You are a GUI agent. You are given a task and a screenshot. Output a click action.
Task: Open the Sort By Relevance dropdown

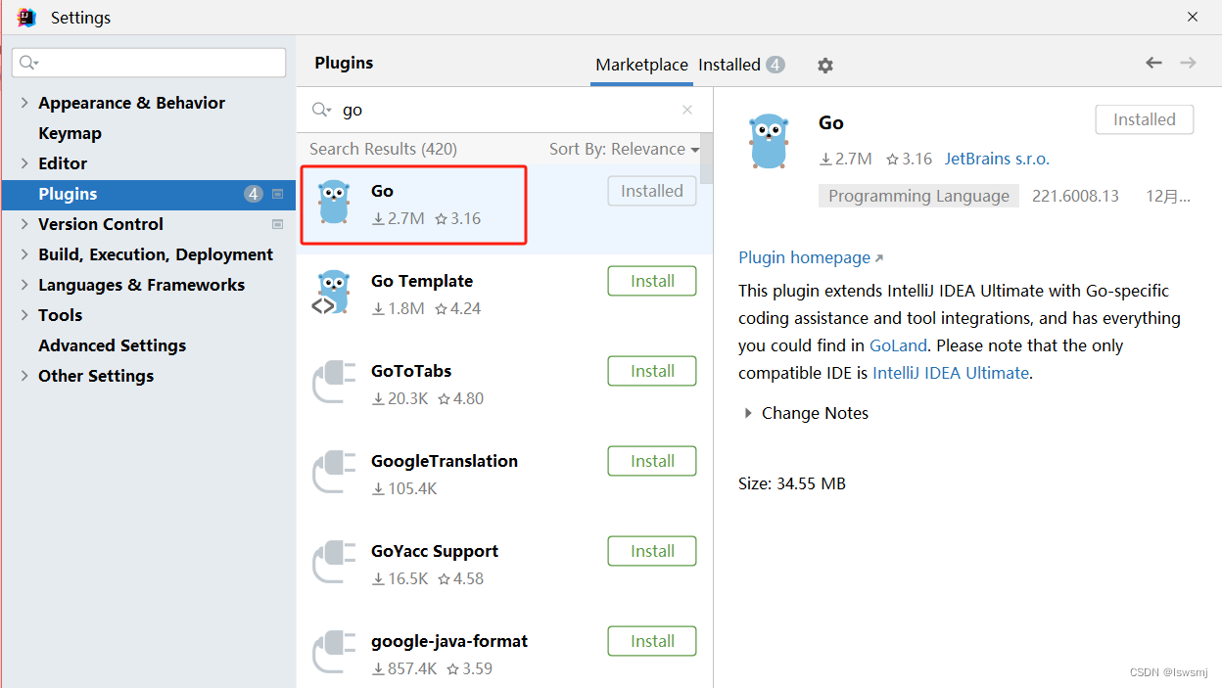click(624, 149)
